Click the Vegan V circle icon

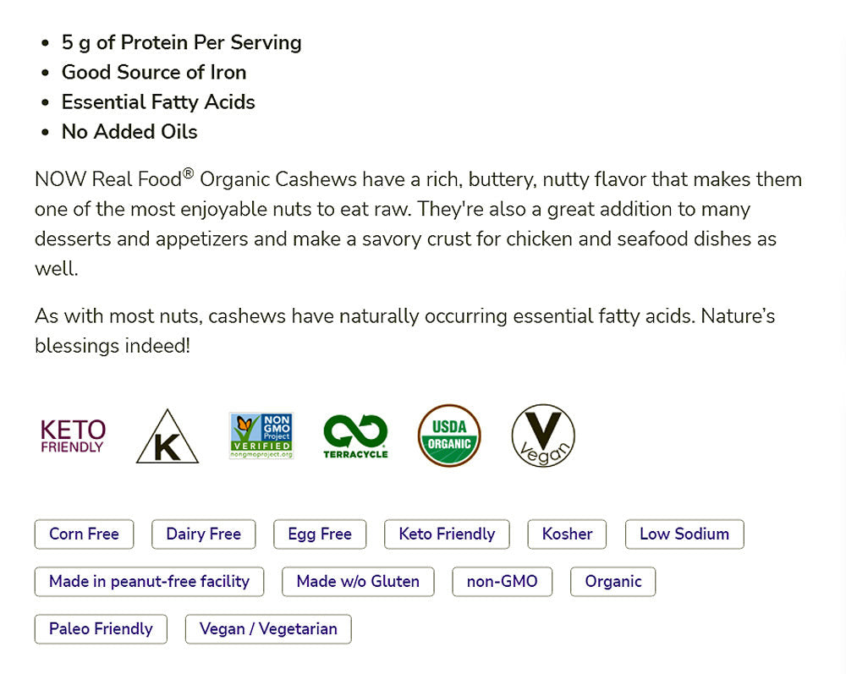(x=543, y=436)
